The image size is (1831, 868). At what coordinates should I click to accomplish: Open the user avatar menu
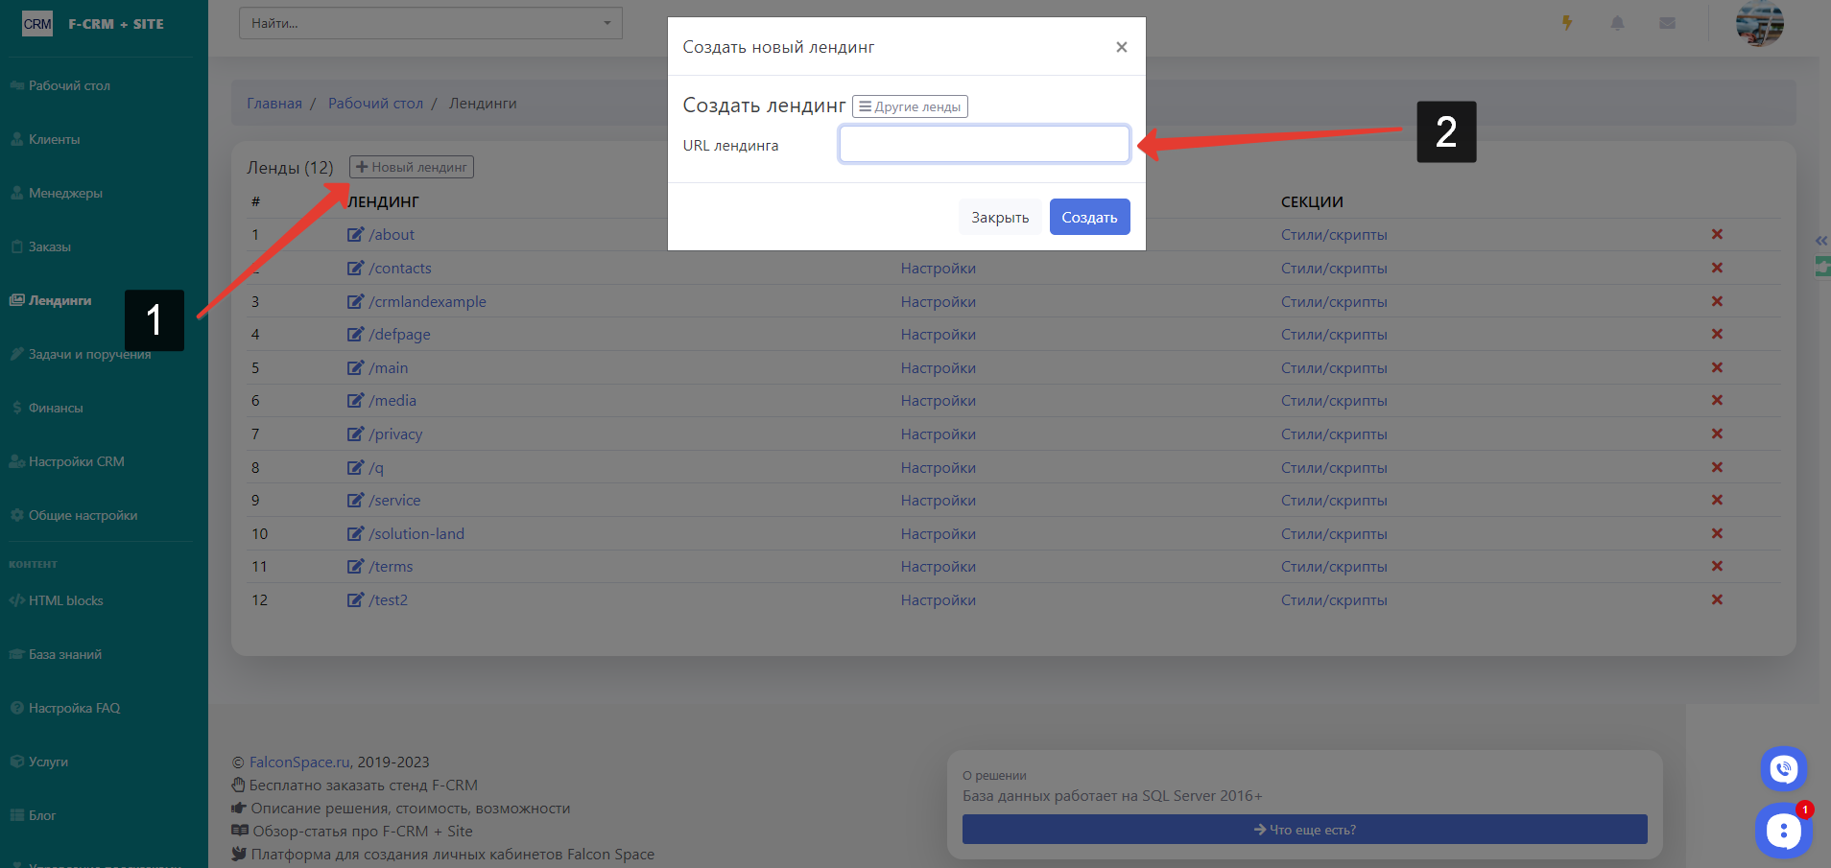1759,23
